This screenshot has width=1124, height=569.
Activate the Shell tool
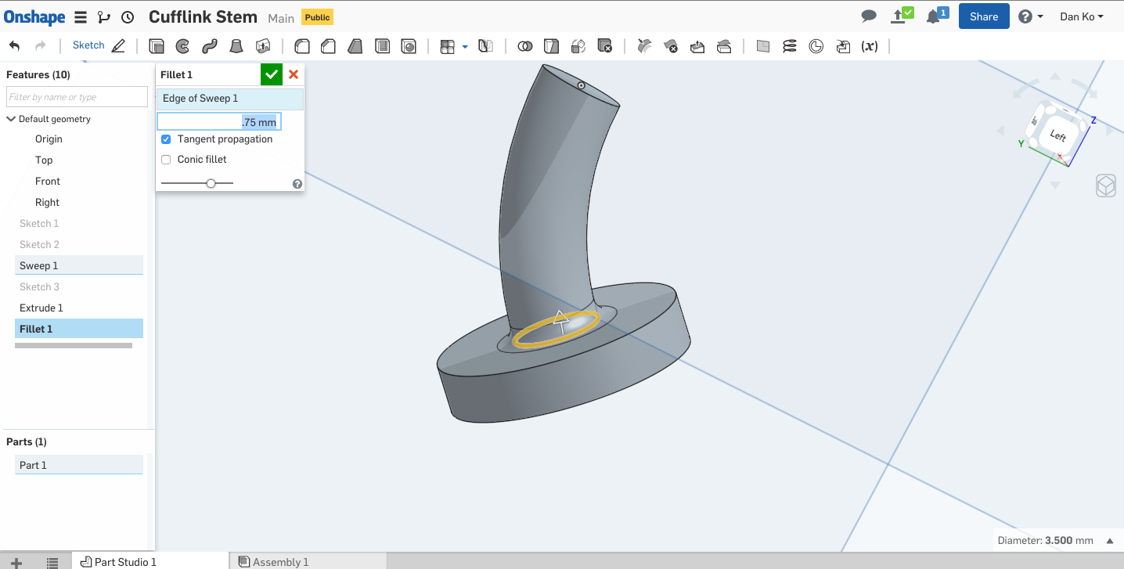pos(382,46)
